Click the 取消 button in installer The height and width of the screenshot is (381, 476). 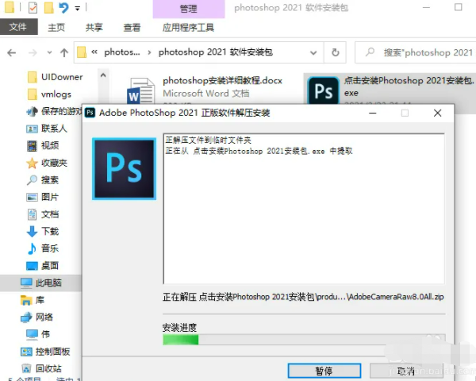406,371
